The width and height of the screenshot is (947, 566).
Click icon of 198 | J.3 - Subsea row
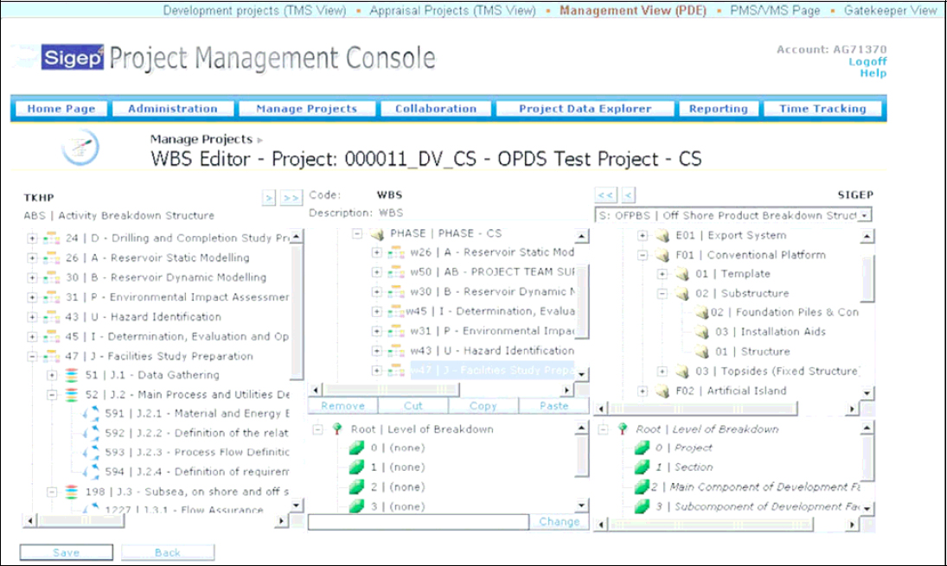pyautogui.click(x=72, y=492)
